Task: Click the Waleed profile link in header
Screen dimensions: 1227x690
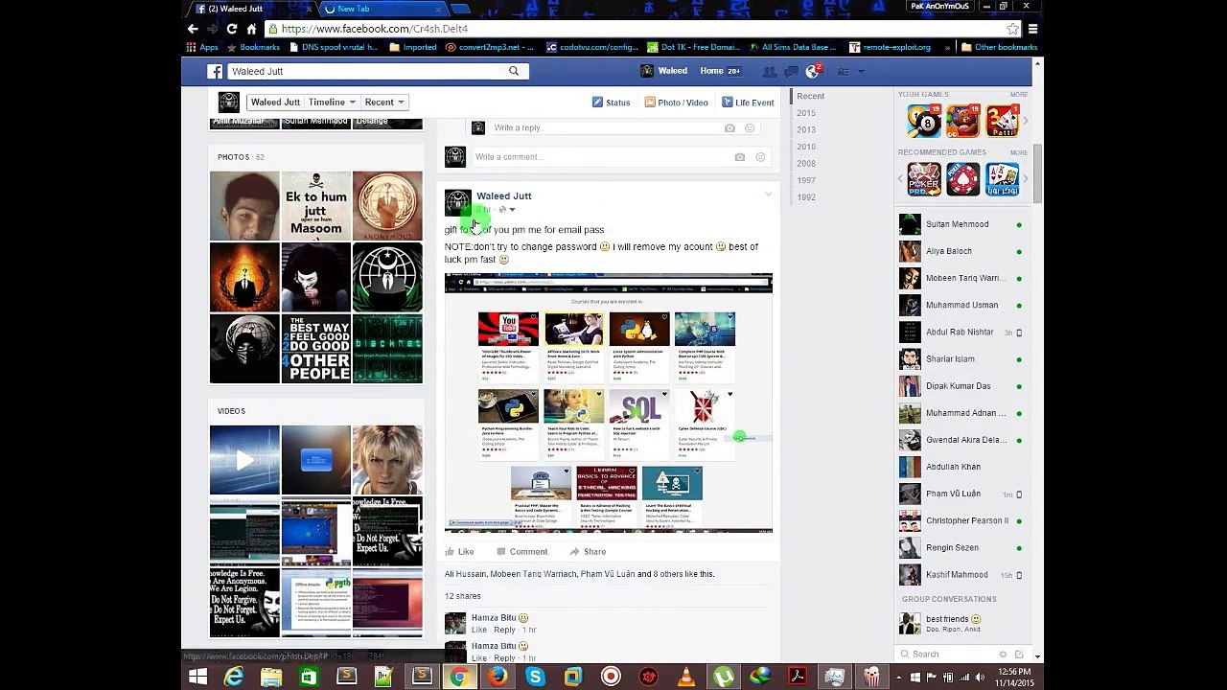Action: 663,71
